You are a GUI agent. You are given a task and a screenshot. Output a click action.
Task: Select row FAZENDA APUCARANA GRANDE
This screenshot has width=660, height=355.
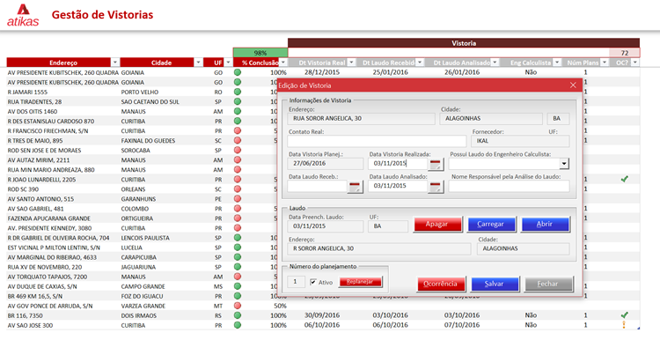point(48,218)
